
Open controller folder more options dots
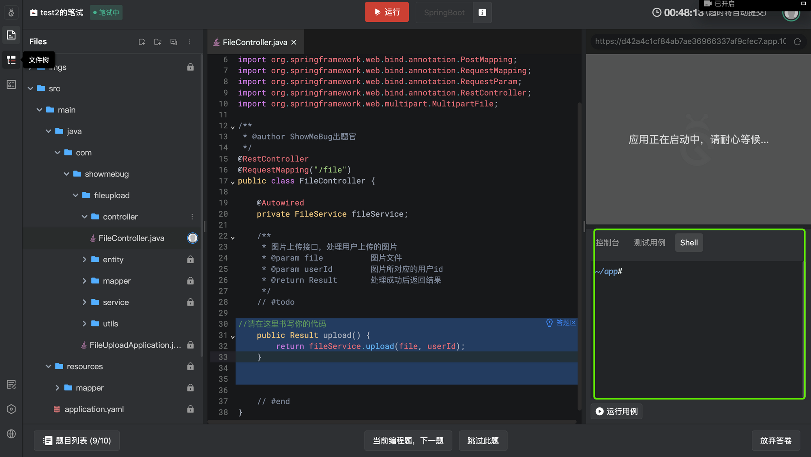[192, 217]
